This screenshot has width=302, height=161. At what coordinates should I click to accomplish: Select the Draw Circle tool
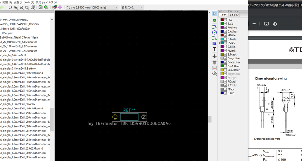click(214, 33)
